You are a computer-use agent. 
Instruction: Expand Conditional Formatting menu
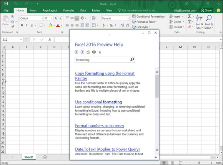point(149,16)
